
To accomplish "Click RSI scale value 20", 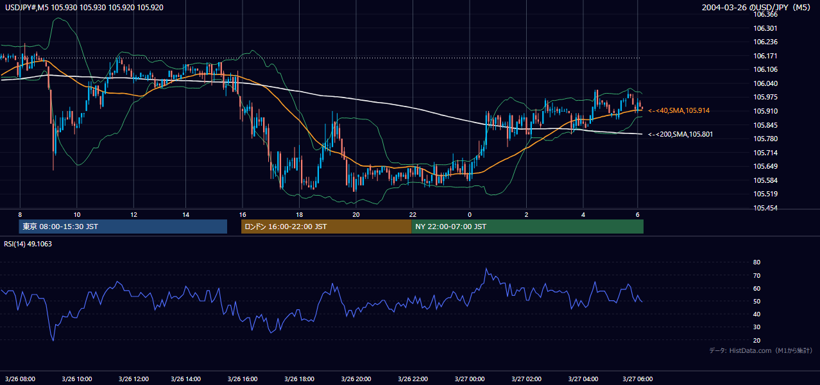I will point(756,340).
